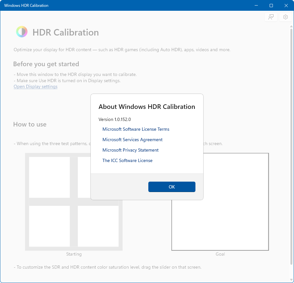The height and width of the screenshot is (283, 294).
Task: Select the maximize window icon
Action: coord(271,6)
